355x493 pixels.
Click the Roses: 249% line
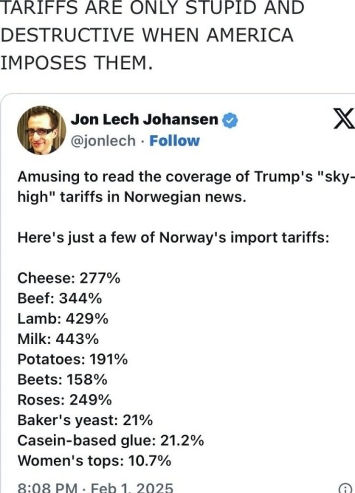pos(65,400)
